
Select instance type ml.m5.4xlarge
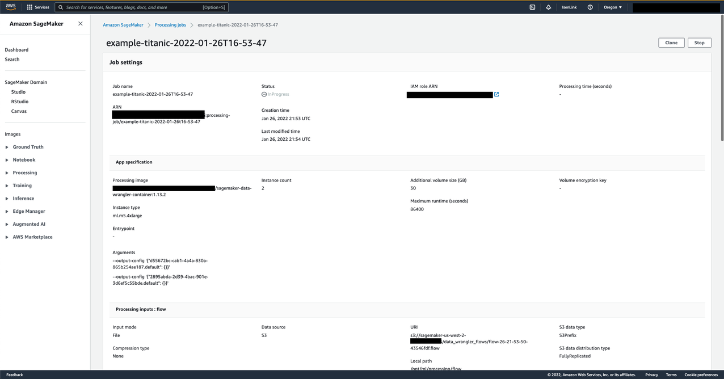[127, 216]
